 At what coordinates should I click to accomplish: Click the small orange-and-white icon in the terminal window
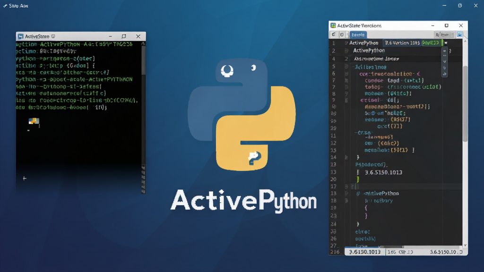tap(34, 121)
